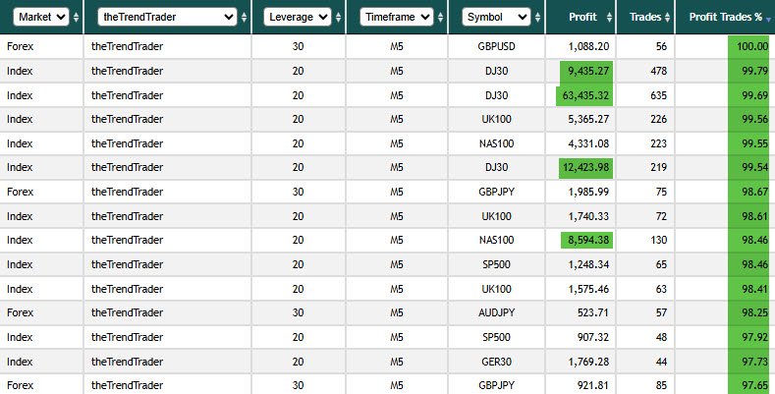775x394 pixels.
Task: Sort by Profit using its arrow icon
Action: (x=609, y=18)
